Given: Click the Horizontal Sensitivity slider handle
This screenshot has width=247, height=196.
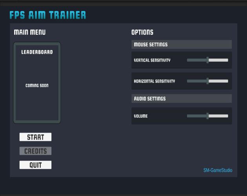Looking at the screenshot, I should click(x=208, y=81).
